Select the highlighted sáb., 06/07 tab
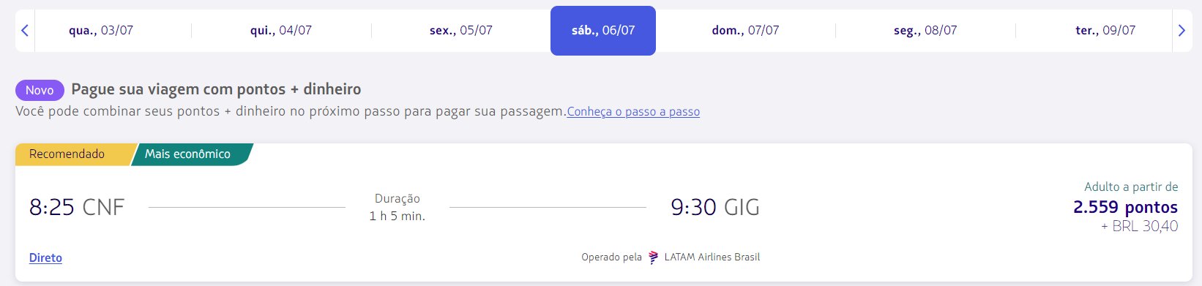 (603, 31)
